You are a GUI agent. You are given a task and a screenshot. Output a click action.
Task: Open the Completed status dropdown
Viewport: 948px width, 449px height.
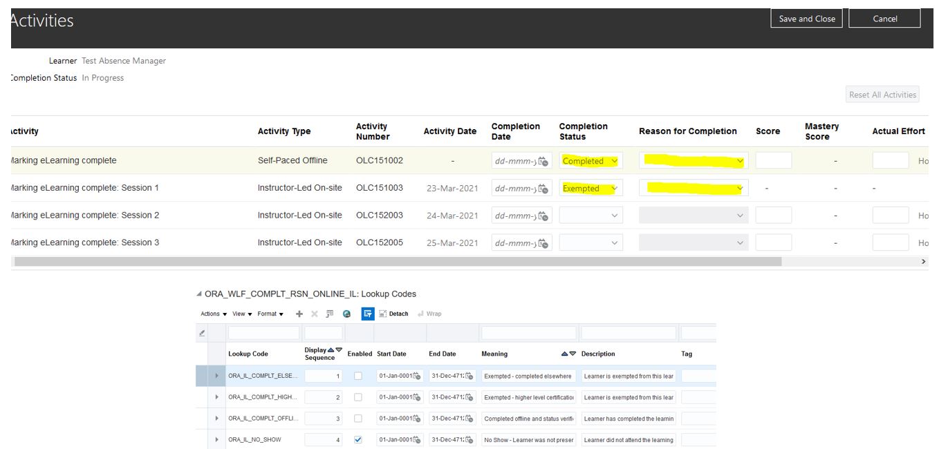point(614,160)
